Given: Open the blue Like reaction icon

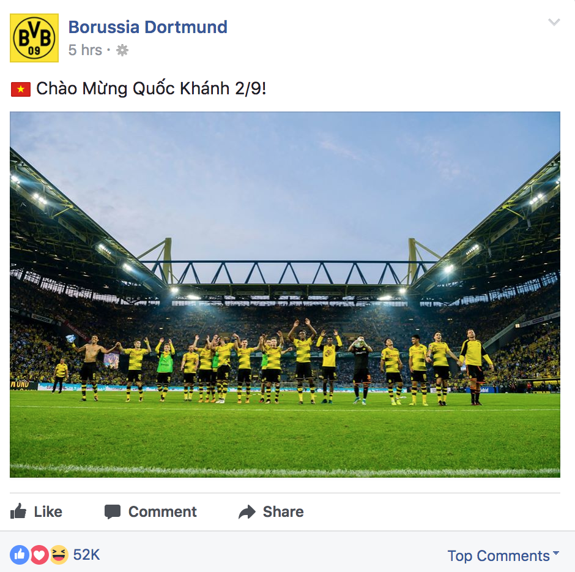Looking at the screenshot, I should click(20, 554).
